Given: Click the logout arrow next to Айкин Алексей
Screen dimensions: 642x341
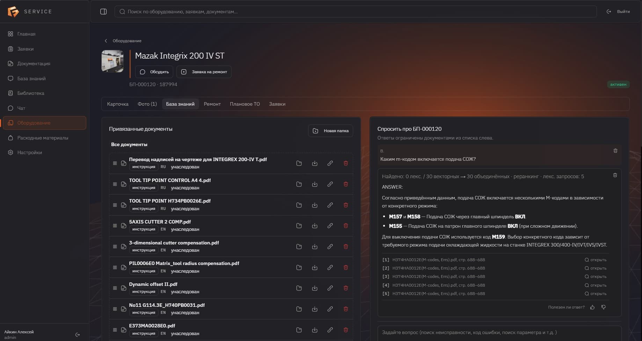Looking at the screenshot, I should tap(78, 335).
